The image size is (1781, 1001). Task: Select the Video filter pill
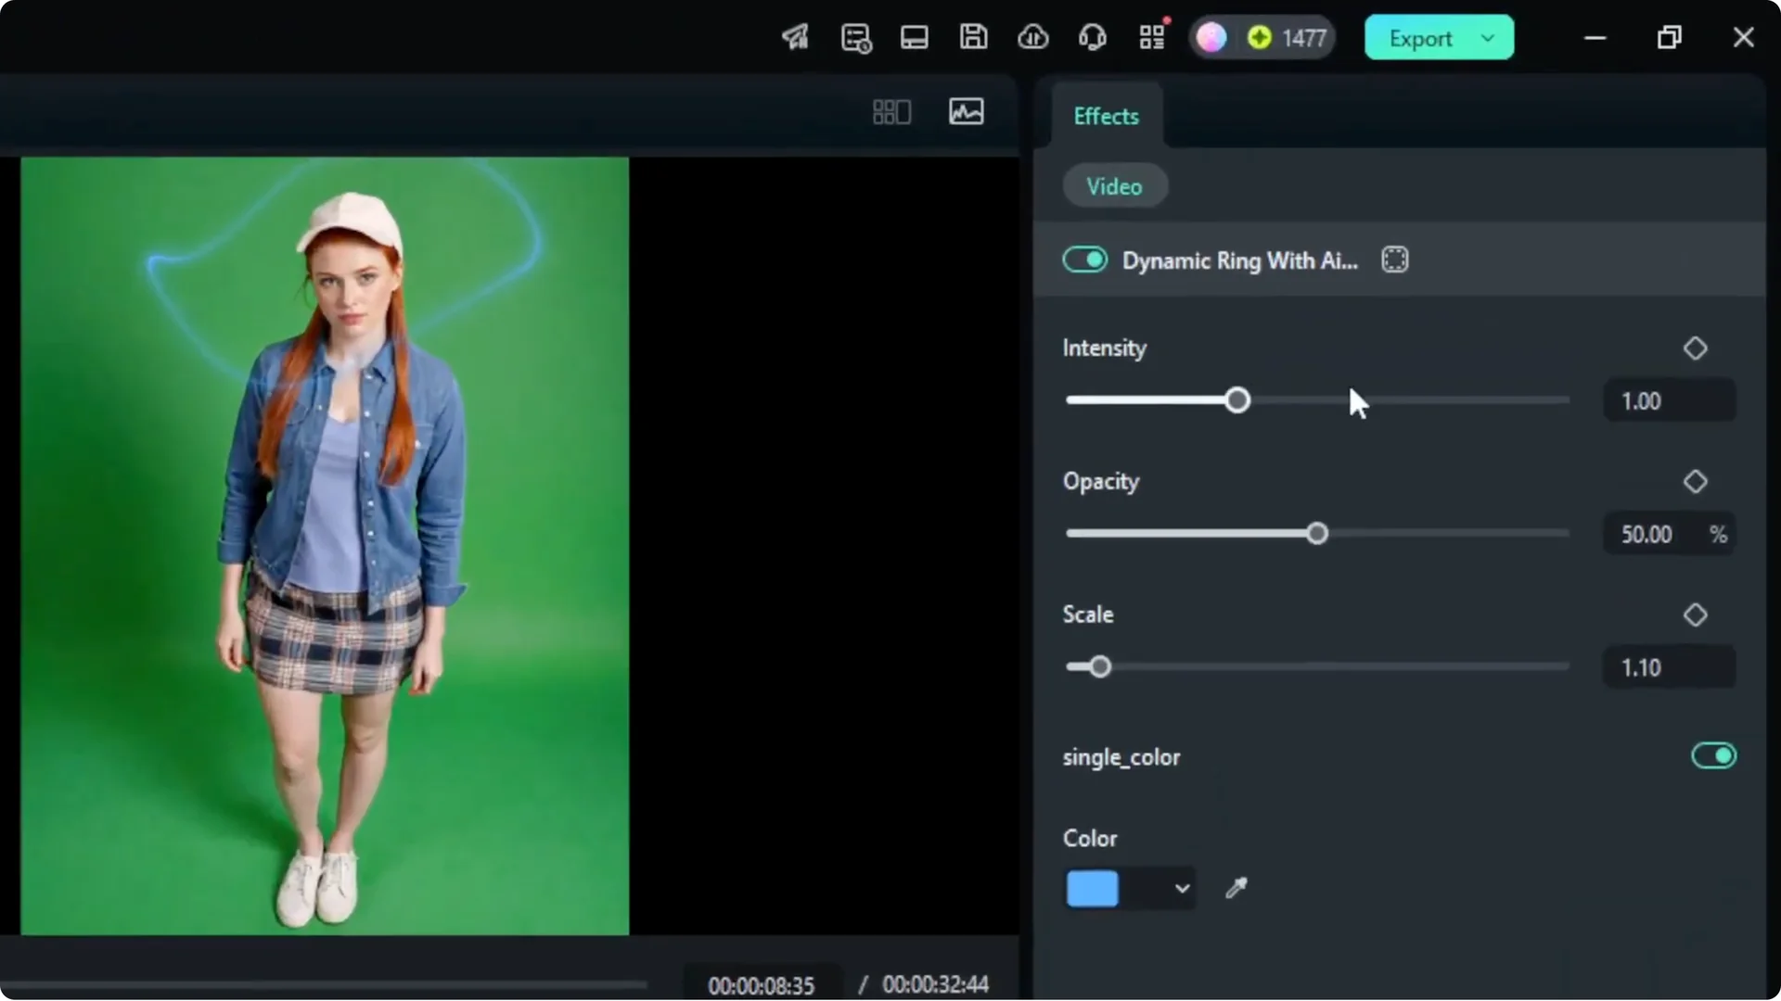(1115, 185)
